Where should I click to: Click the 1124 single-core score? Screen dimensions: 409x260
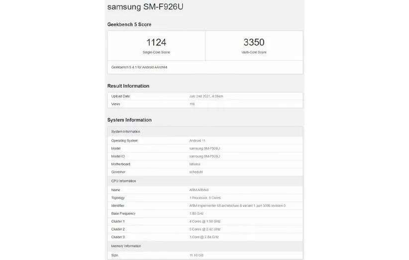(156, 43)
